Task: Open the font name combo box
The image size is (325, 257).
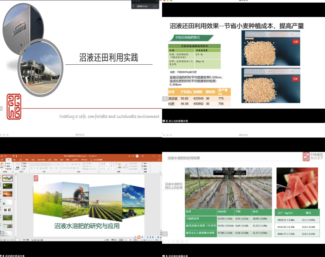Action: [x=37, y=164]
